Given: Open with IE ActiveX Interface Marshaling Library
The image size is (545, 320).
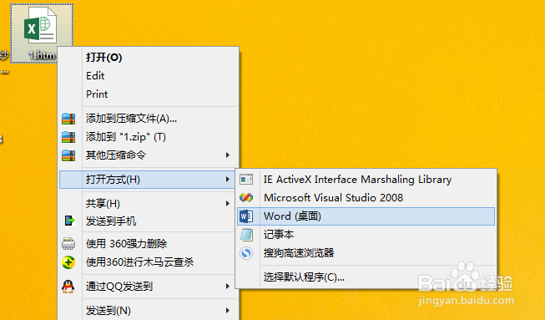Looking at the screenshot, I should click(x=358, y=180).
